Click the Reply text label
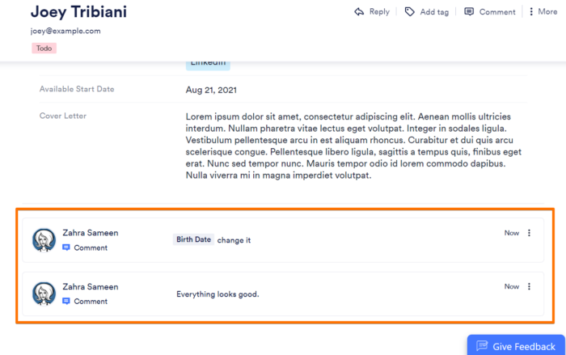Image resolution: width=566 pixels, height=355 pixels. coord(379,12)
